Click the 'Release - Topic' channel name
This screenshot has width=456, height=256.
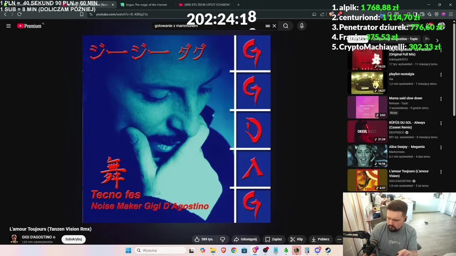(x=399, y=103)
